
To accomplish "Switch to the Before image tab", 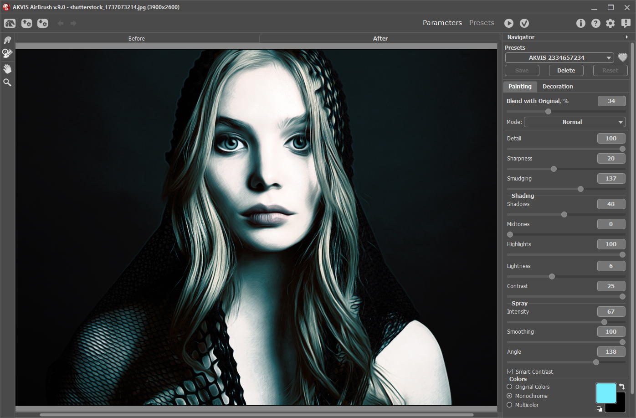I will click(137, 38).
